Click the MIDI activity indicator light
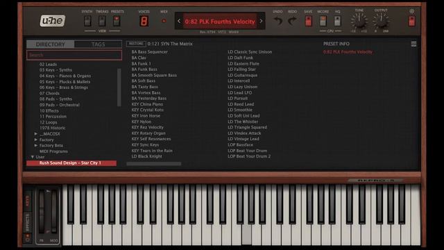Viewport: 444px width, 250px height. [x=164, y=21]
